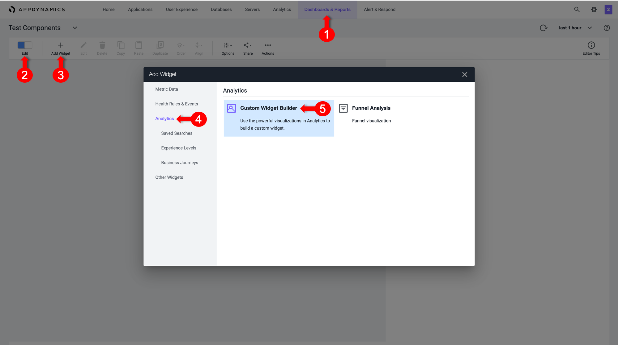Viewport: 618px width, 345px height.
Task: Click the Funnel Analysis icon
Action: [343, 108]
